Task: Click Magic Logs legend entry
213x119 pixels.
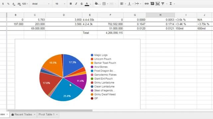Action: tap(99, 55)
